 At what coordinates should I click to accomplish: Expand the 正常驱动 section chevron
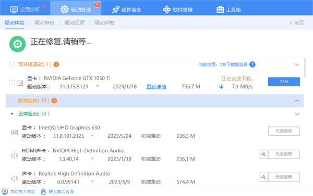(x=297, y=114)
